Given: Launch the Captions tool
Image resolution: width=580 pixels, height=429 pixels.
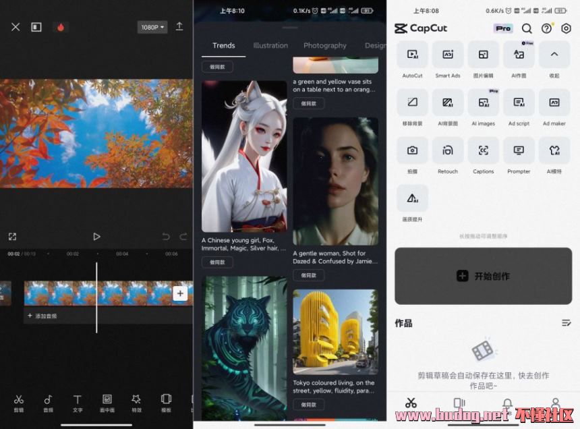Looking at the screenshot, I should 483,151.
